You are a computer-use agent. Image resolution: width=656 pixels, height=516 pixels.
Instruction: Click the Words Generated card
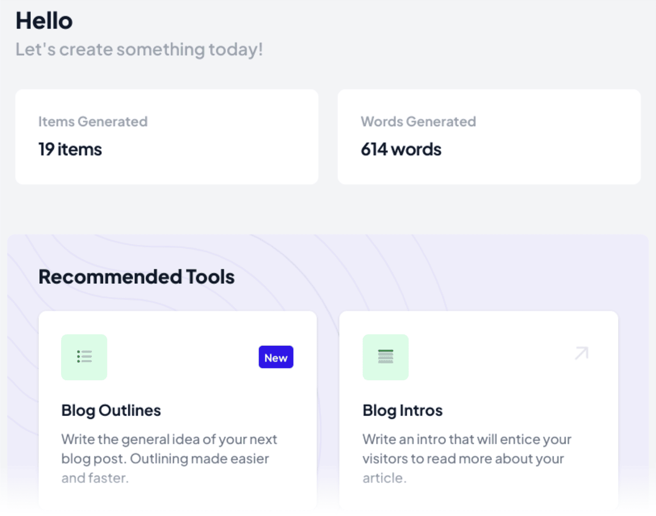tap(489, 137)
